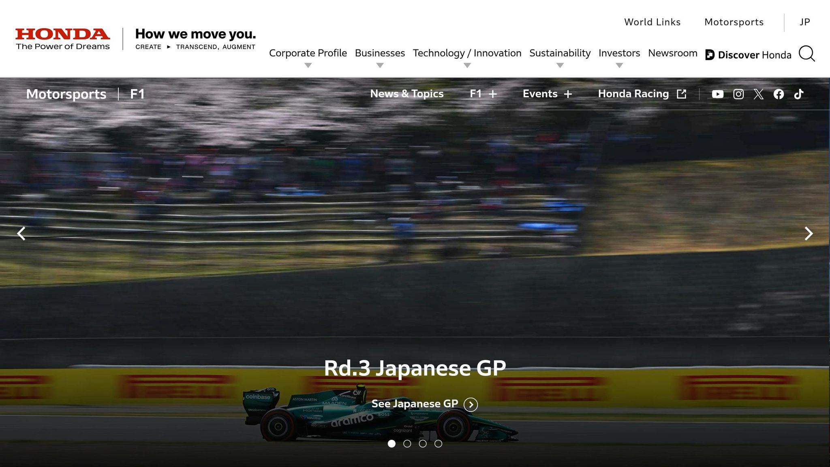Image resolution: width=830 pixels, height=467 pixels.
Task: Jump to fourth carousel slide dot
Action: 438,444
